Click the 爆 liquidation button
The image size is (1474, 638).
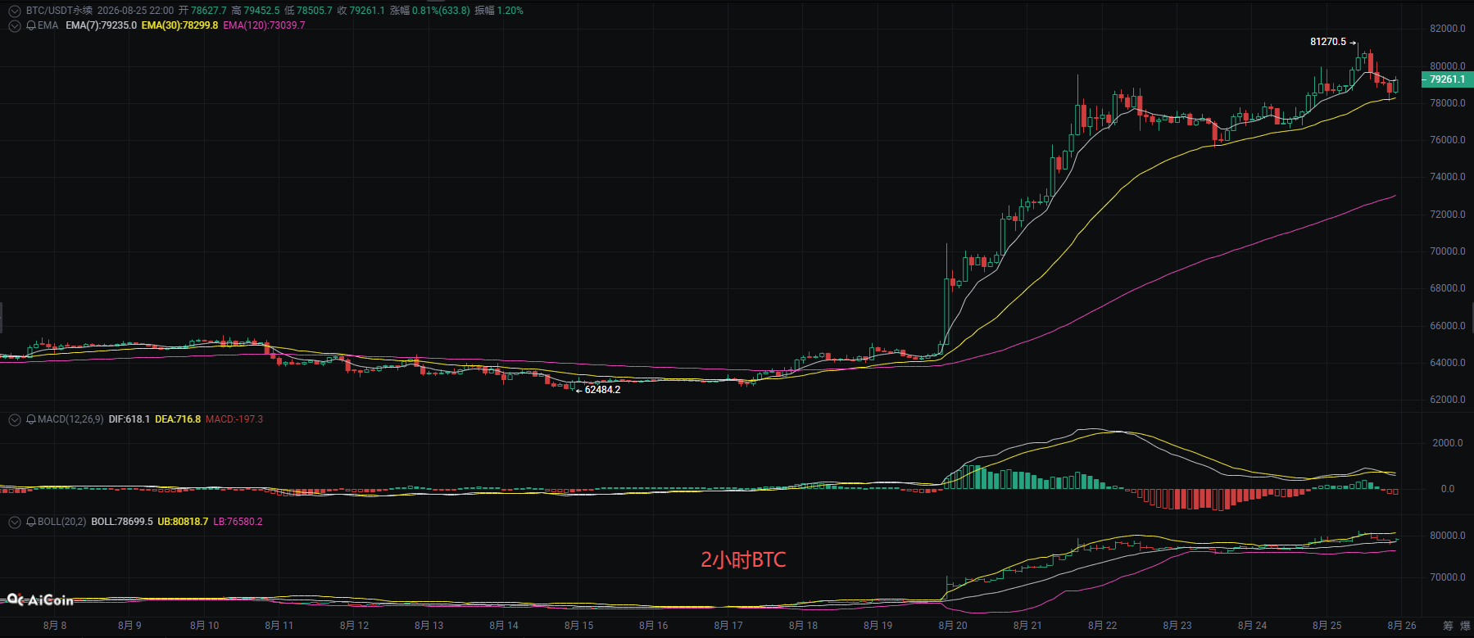tap(1465, 626)
